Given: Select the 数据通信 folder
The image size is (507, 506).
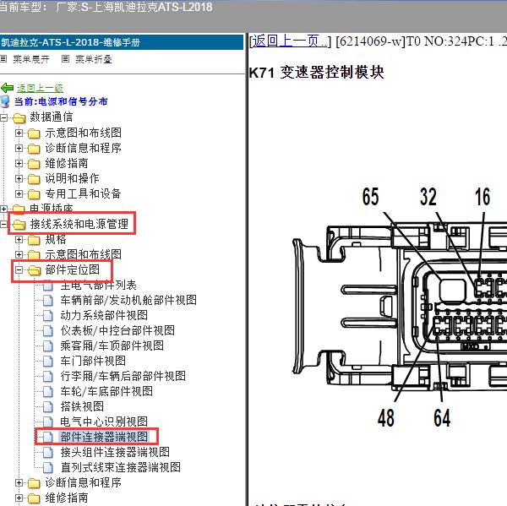Looking at the screenshot, I should [x=52, y=117].
